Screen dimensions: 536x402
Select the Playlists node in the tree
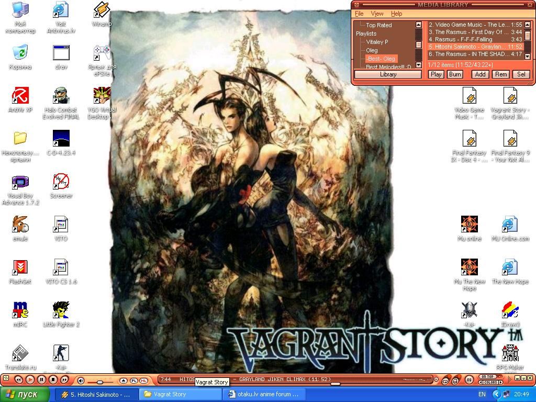click(x=366, y=33)
